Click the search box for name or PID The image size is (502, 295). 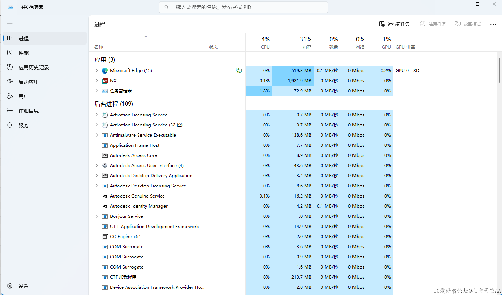coord(244,7)
